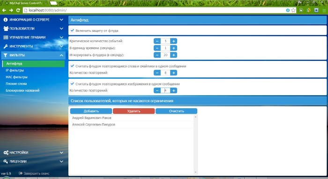Image resolution: width=328 pixels, height=179 pixels.
Task: Click the Завершить сеанс logout icon
Action: click(x=21, y=173)
